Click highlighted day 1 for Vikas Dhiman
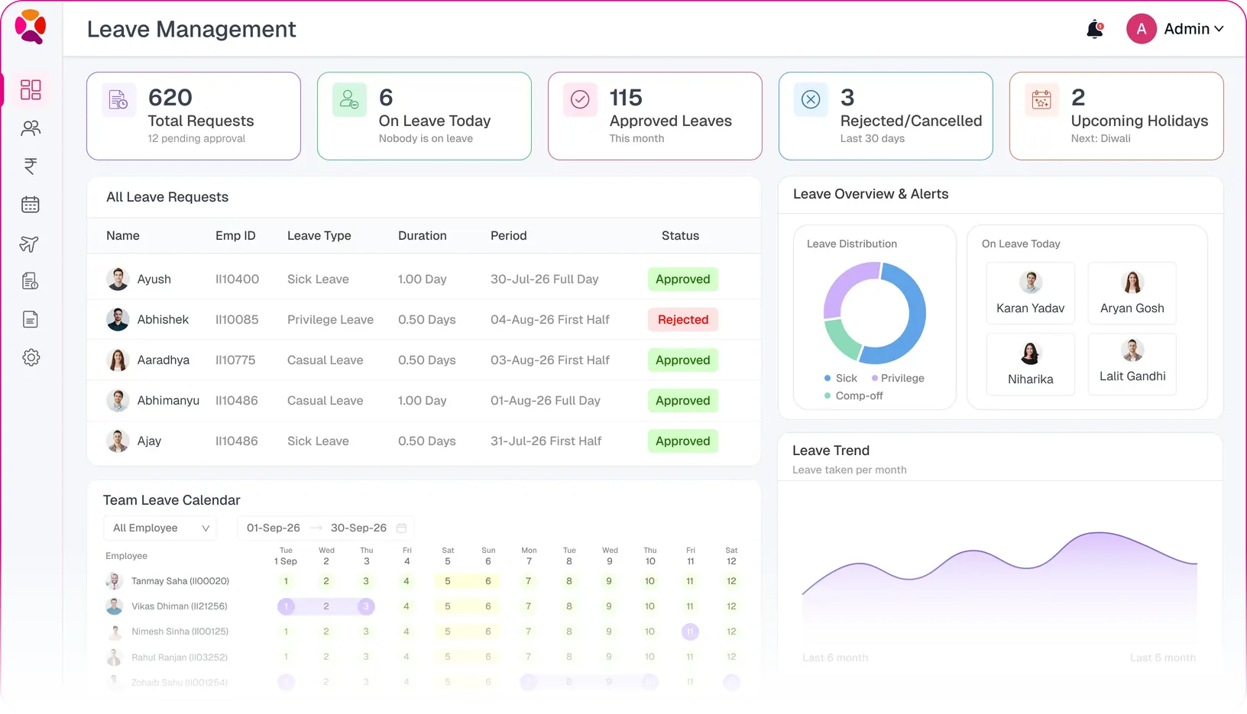 (x=286, y=607)
